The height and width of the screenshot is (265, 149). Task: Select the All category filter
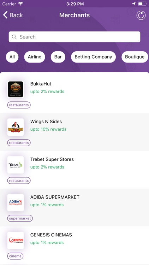click(12, 57)
